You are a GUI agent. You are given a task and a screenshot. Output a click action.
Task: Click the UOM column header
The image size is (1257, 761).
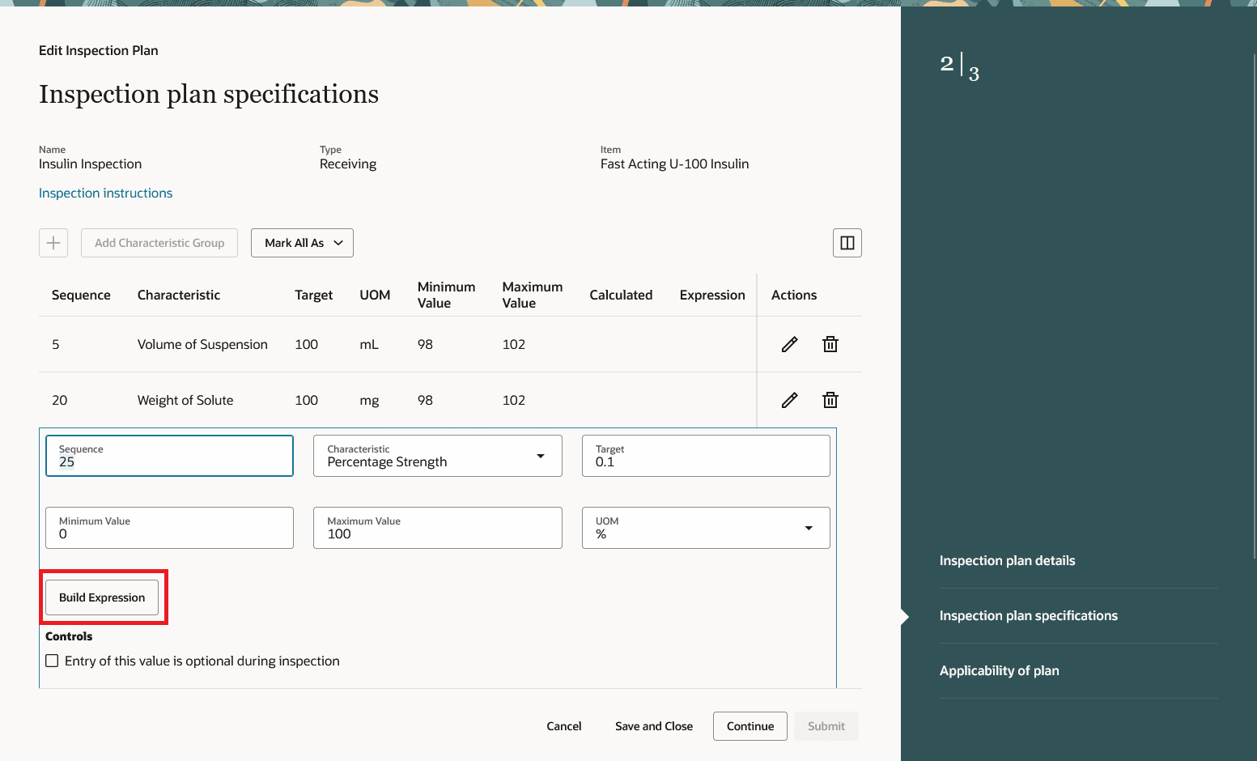(x=375, y=295)
